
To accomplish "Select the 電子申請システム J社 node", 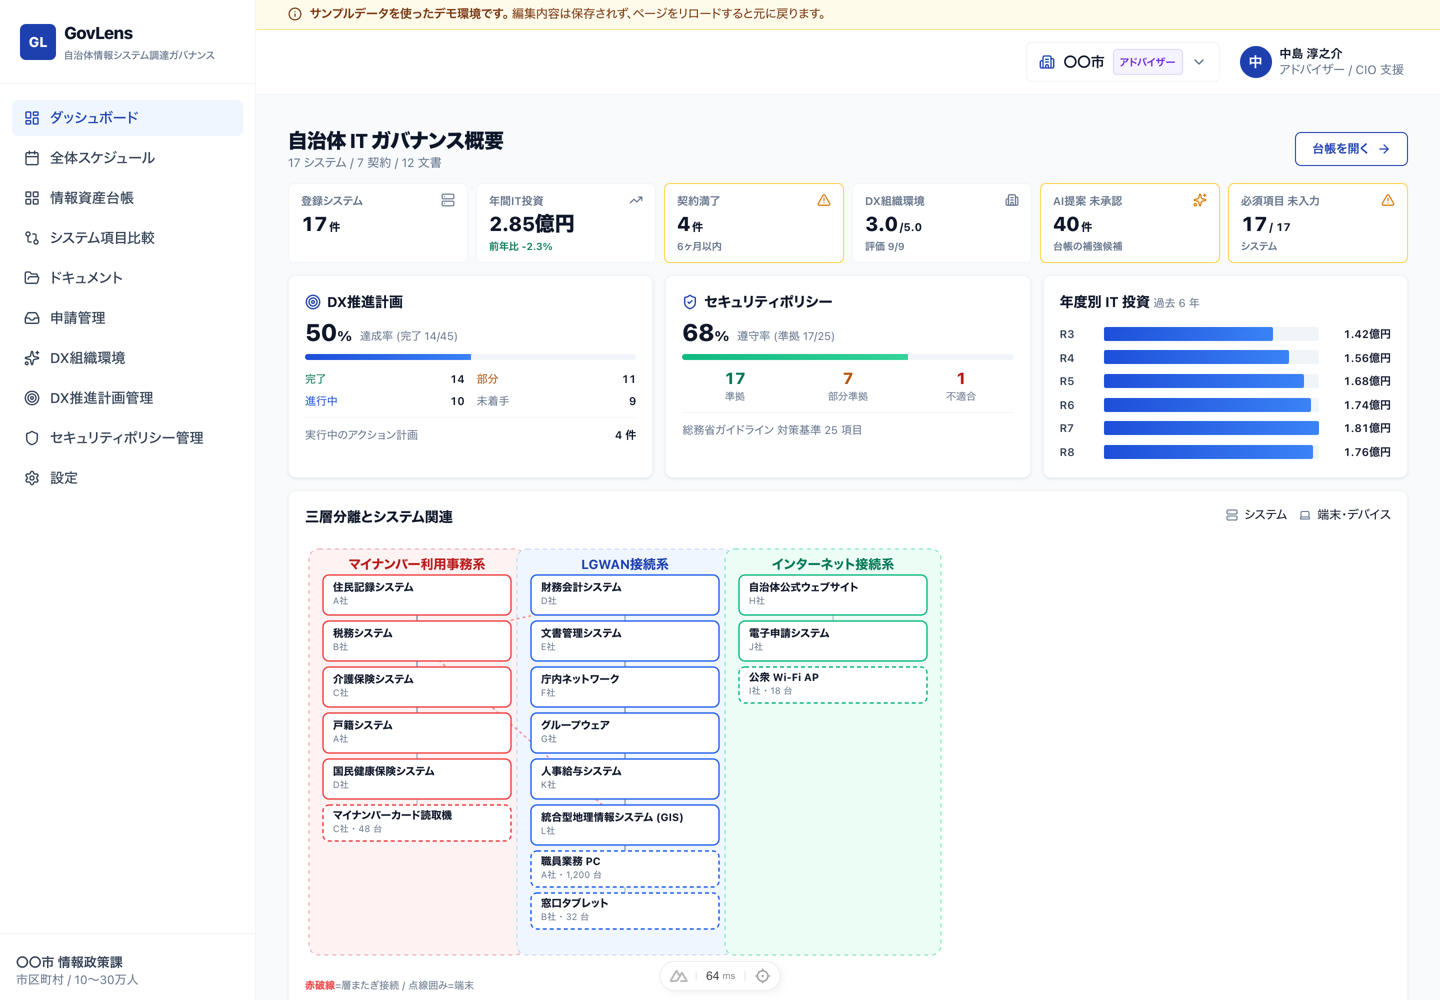I will tap(833, 640).
